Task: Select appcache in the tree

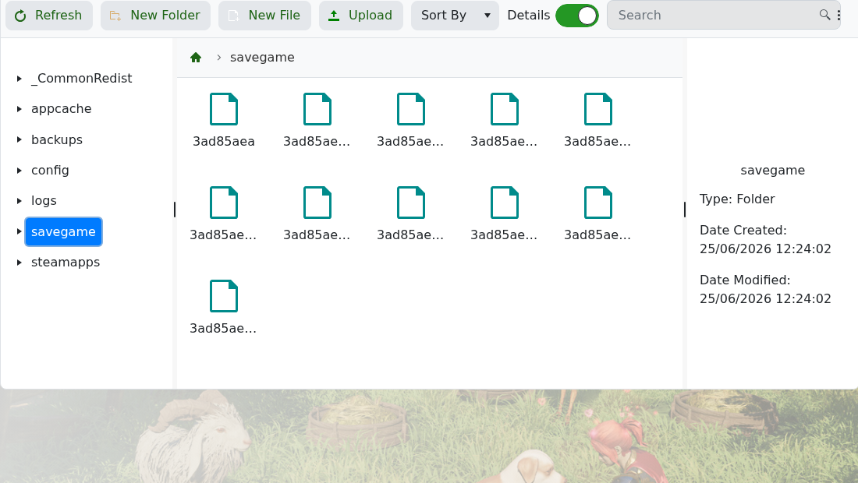Action: point(62,109)
